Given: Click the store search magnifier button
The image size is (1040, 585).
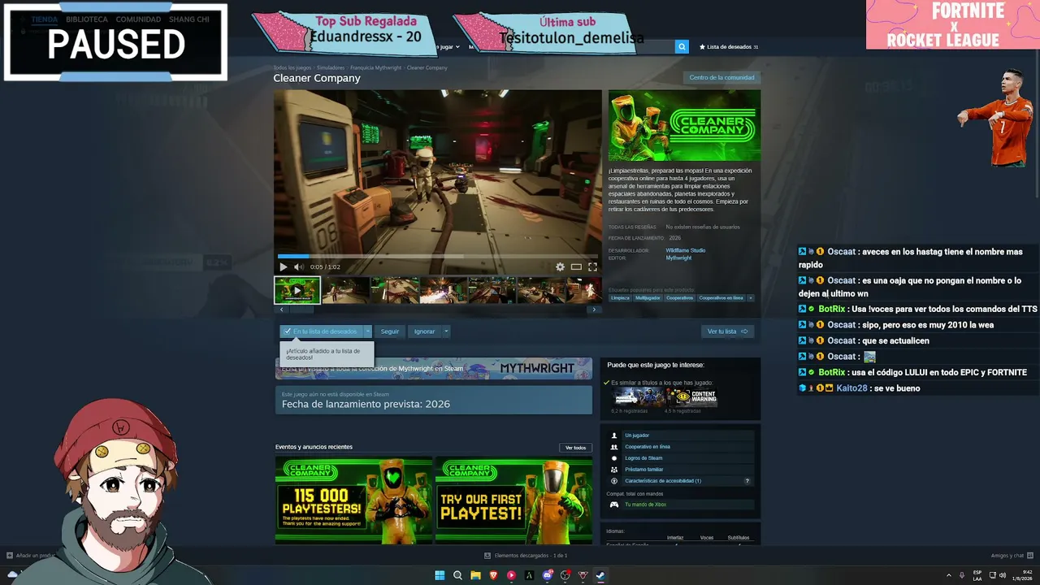Looking at the screenshot, I should pos(682,47).
